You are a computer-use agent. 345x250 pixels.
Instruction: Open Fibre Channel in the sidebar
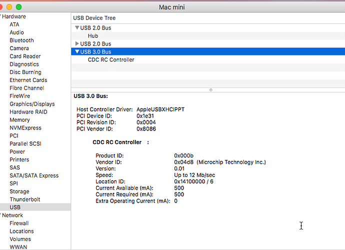(x=27, y=88)
